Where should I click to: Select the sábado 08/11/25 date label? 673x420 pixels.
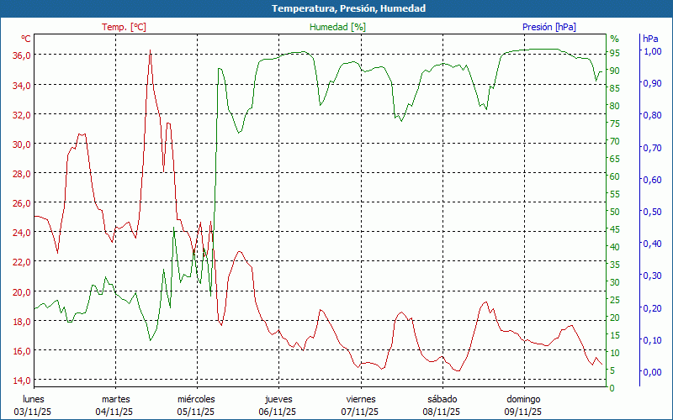pos(442,405)
